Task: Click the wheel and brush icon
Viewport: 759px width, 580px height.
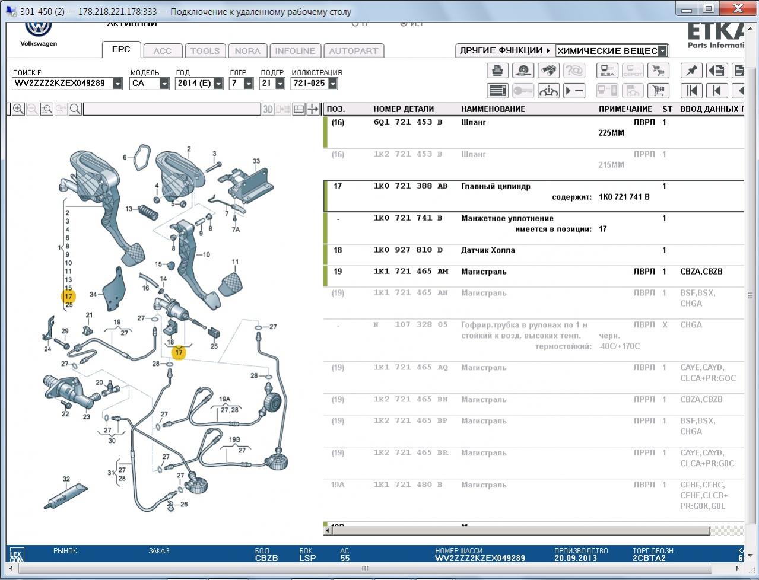Action: click(523, 71)
